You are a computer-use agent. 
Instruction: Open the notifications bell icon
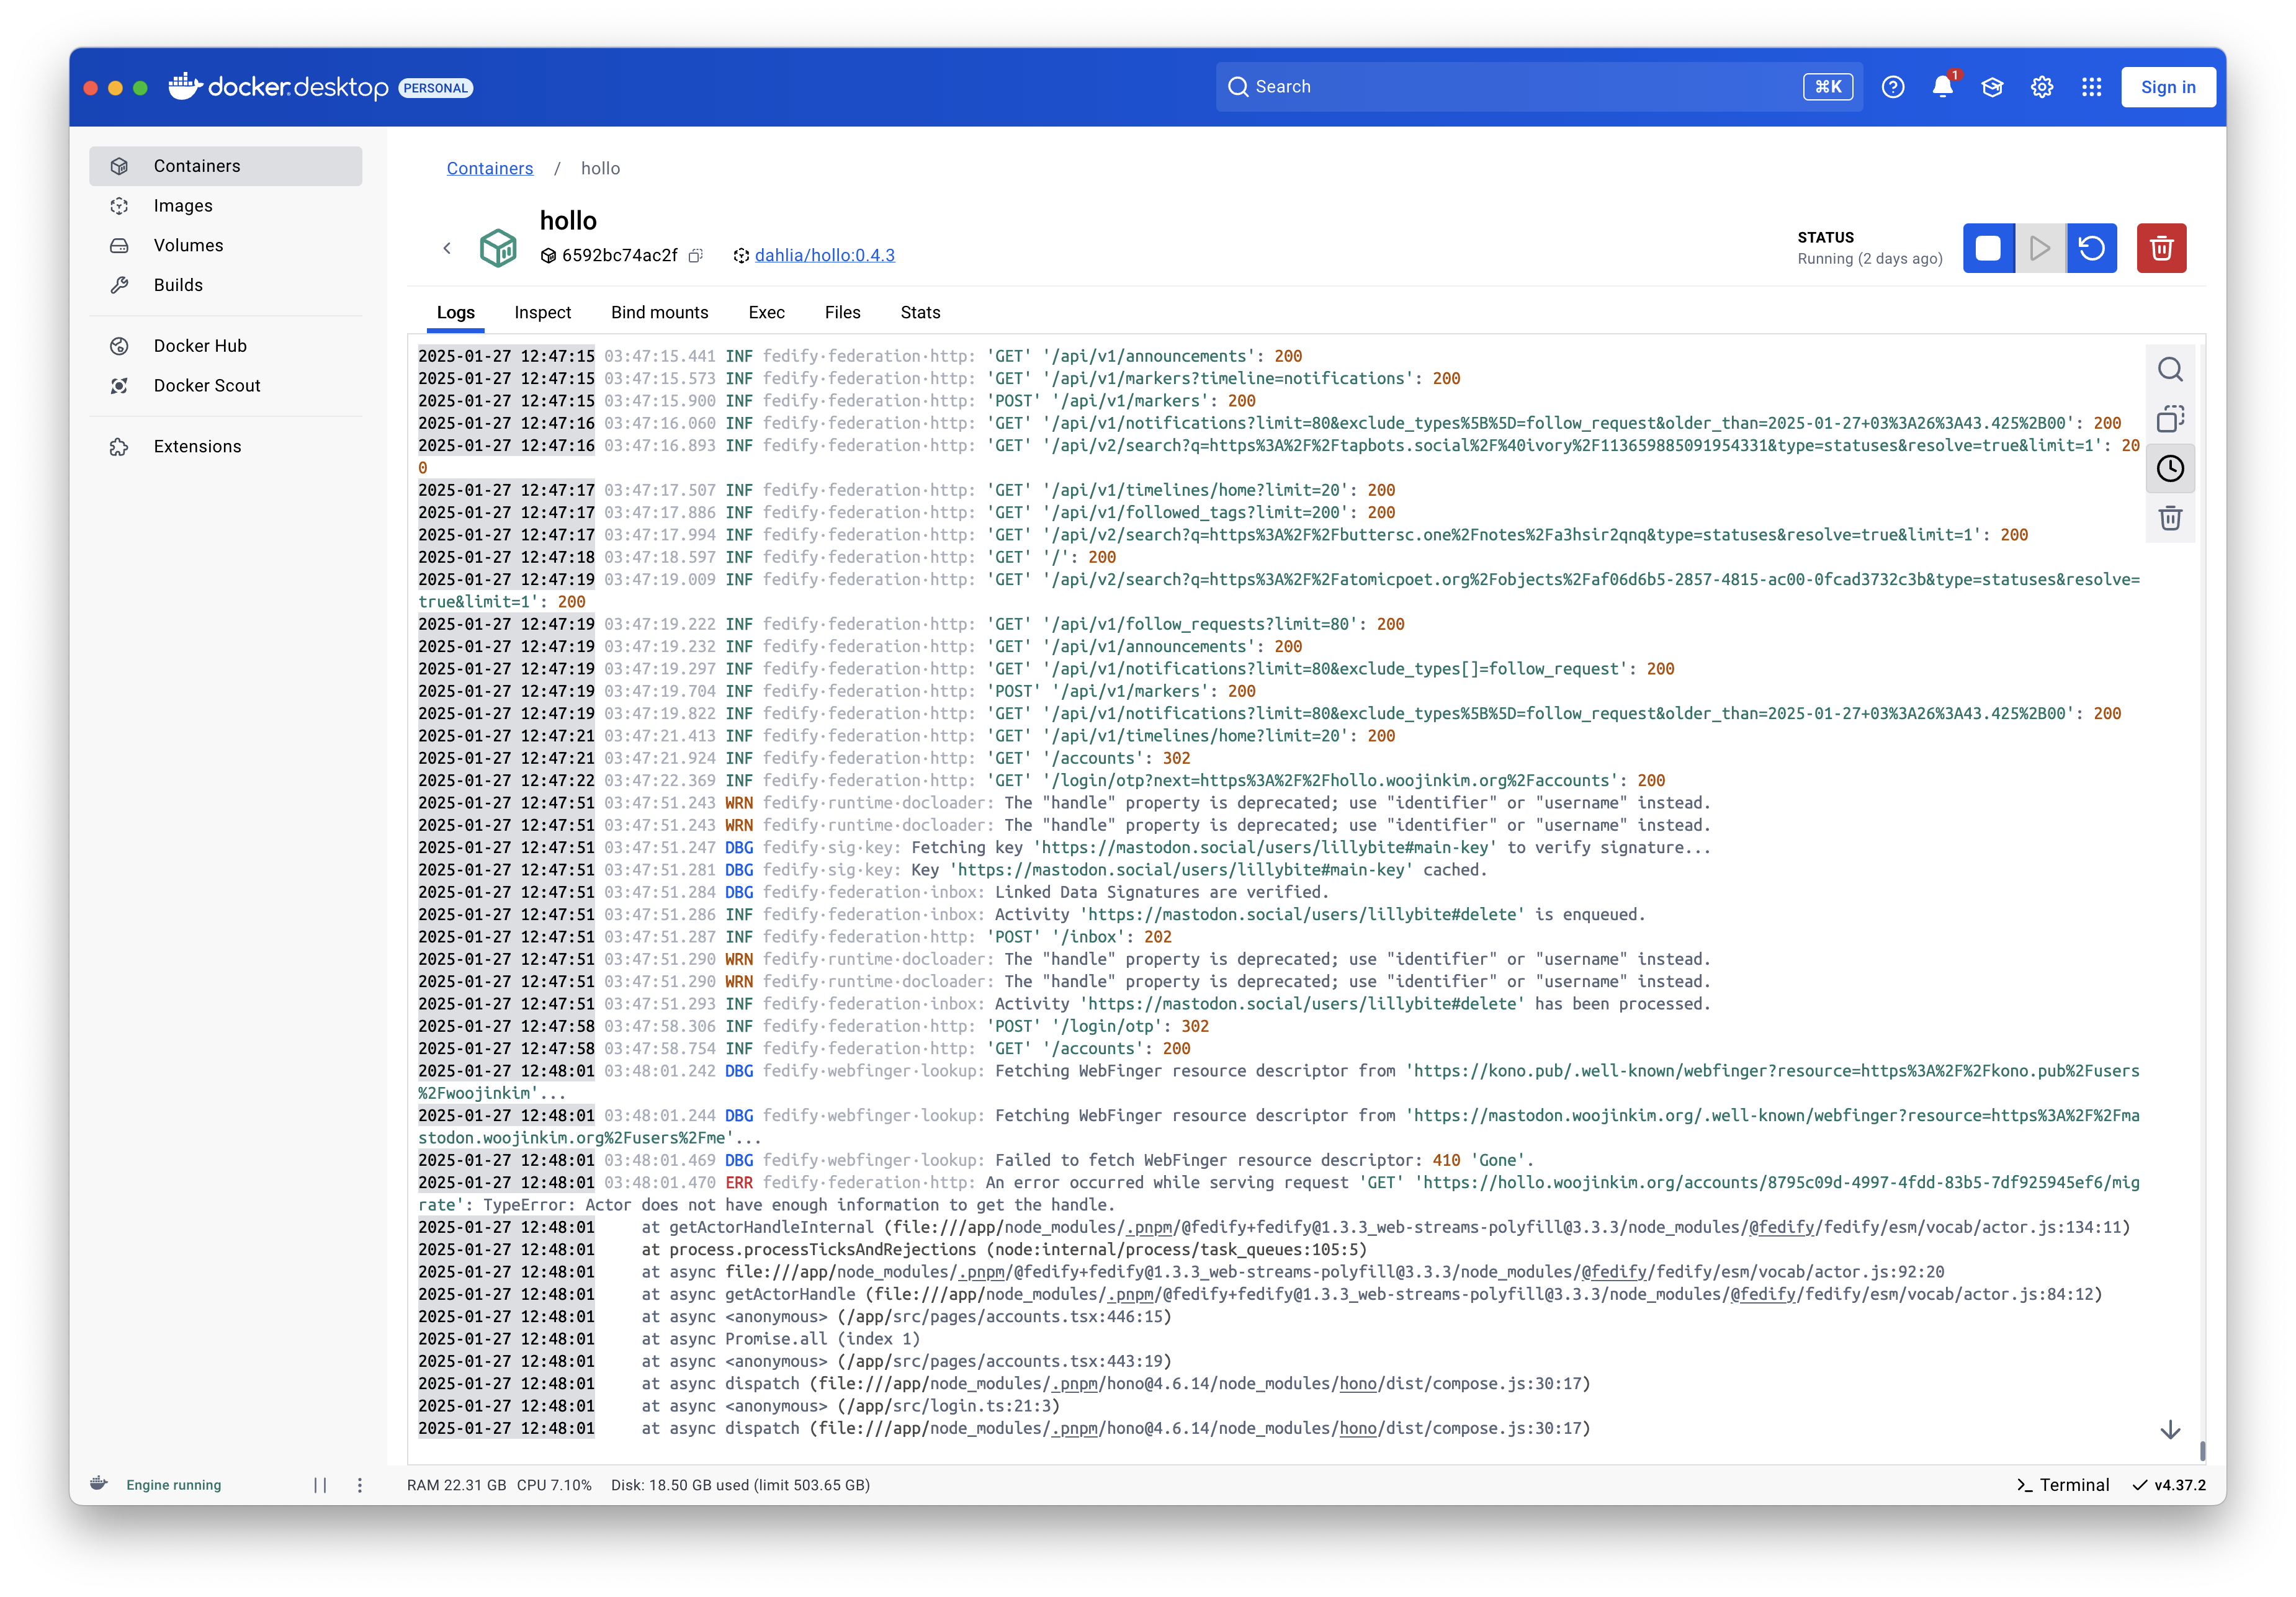pyautogui.click(x=1942, y=87)
